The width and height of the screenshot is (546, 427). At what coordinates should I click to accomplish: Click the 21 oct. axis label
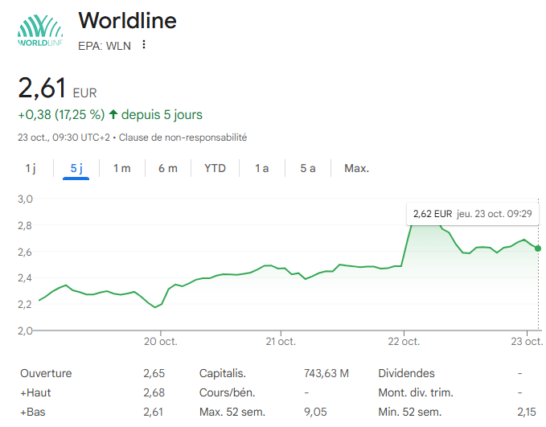click(x=281, y=341)
